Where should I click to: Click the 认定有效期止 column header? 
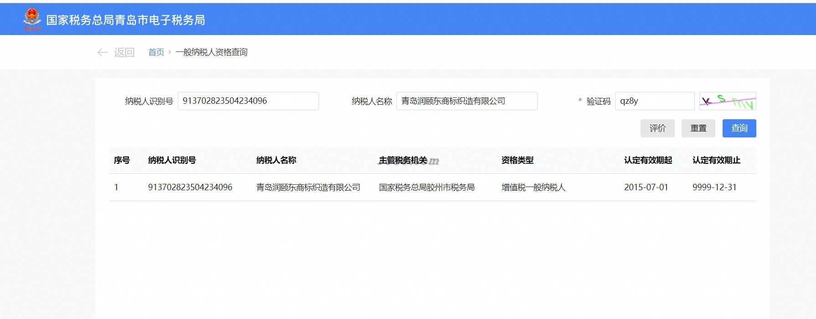717,160
